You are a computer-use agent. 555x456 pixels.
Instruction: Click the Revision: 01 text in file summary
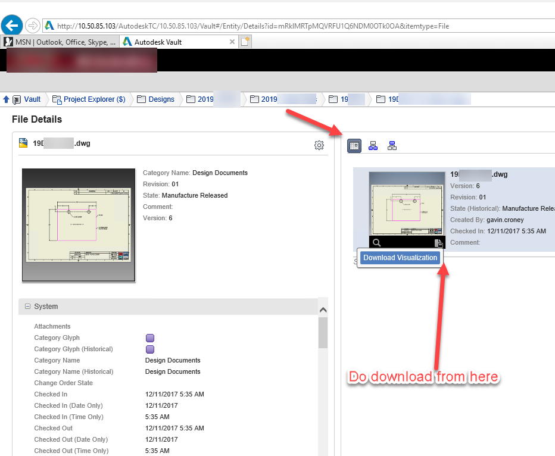161,184
